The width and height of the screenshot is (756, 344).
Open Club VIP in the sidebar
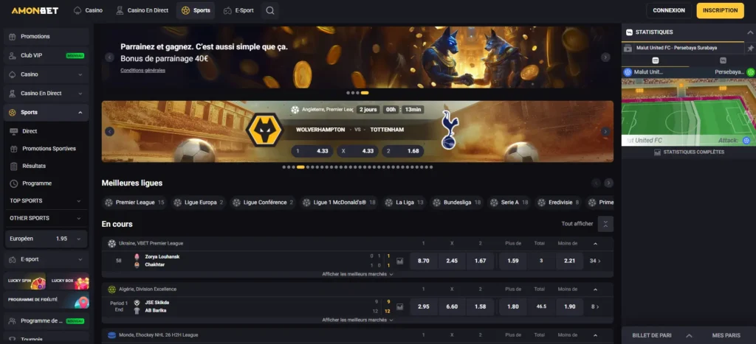point(47,55)
